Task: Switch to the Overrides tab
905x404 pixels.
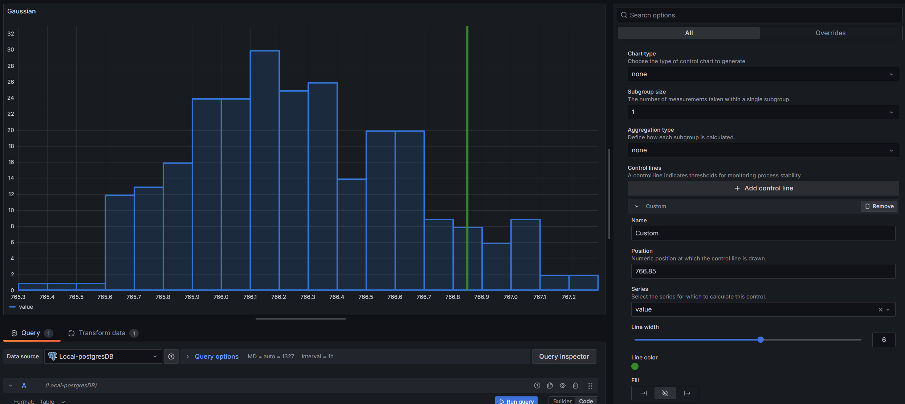Action: point(830,33)
